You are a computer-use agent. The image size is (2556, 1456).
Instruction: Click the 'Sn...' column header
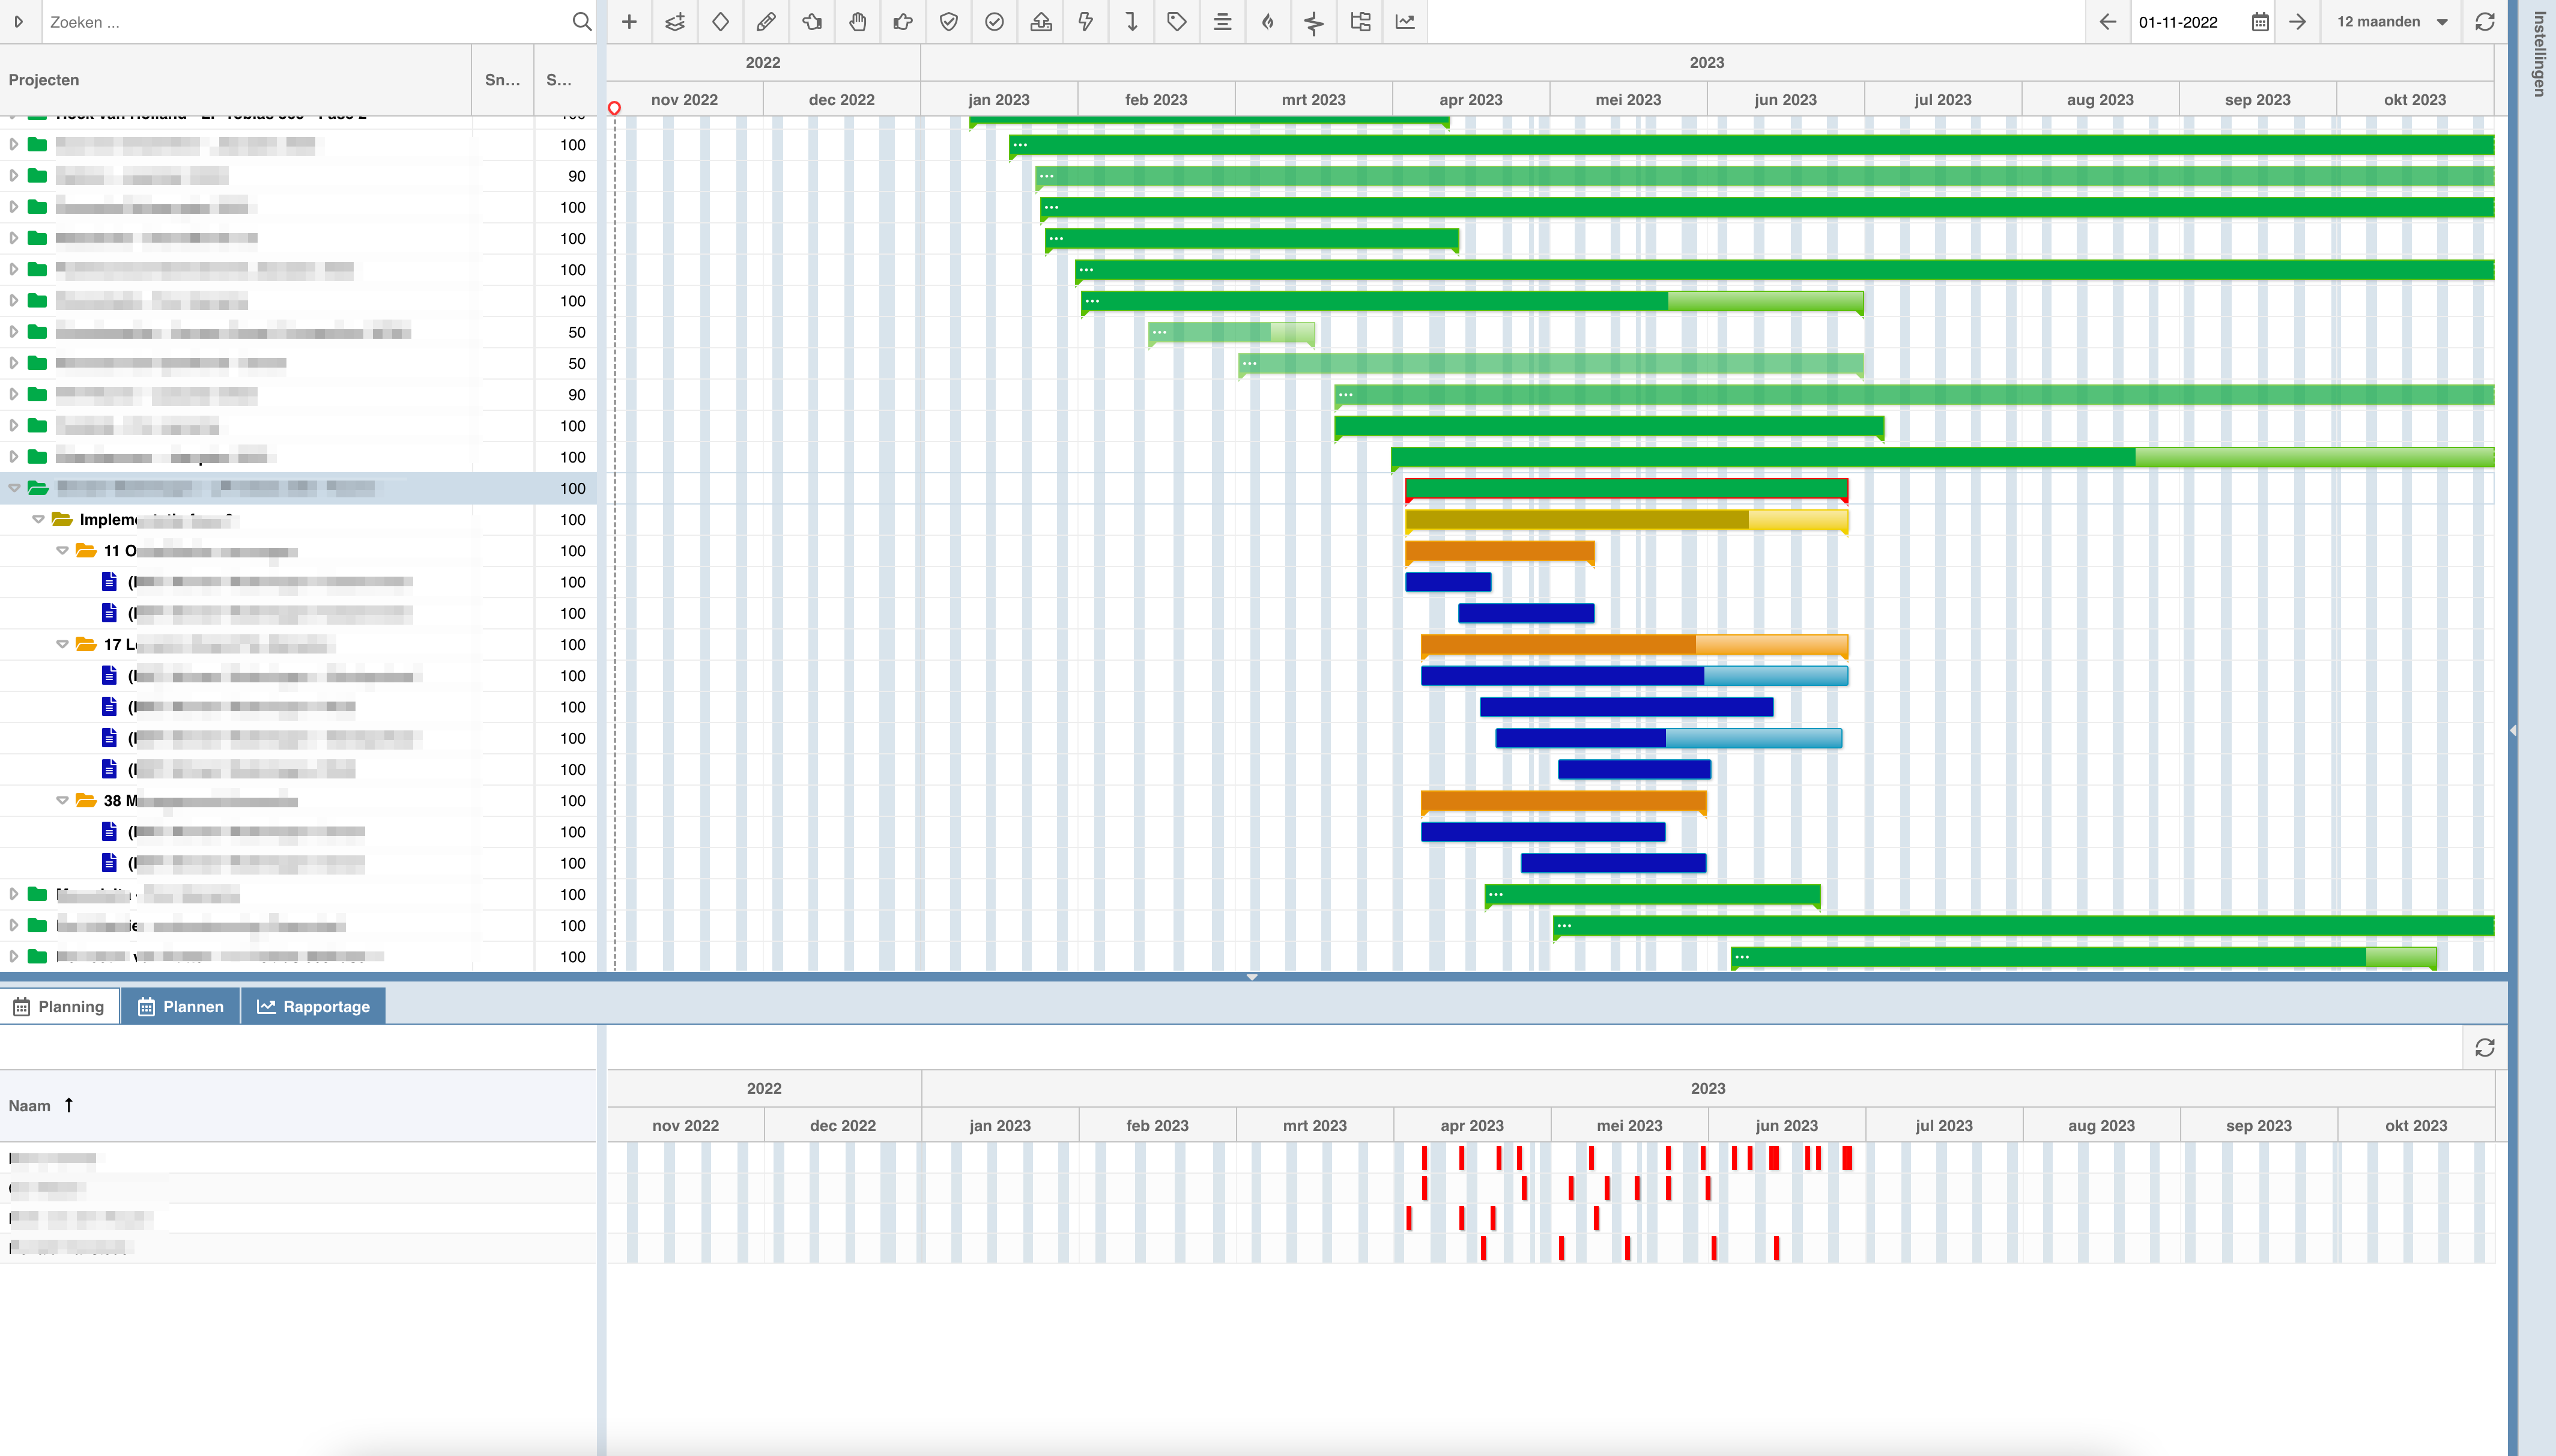pos(502,80)
